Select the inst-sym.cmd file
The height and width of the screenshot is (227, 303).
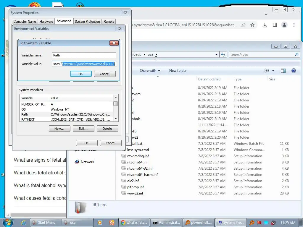point(138,150)
